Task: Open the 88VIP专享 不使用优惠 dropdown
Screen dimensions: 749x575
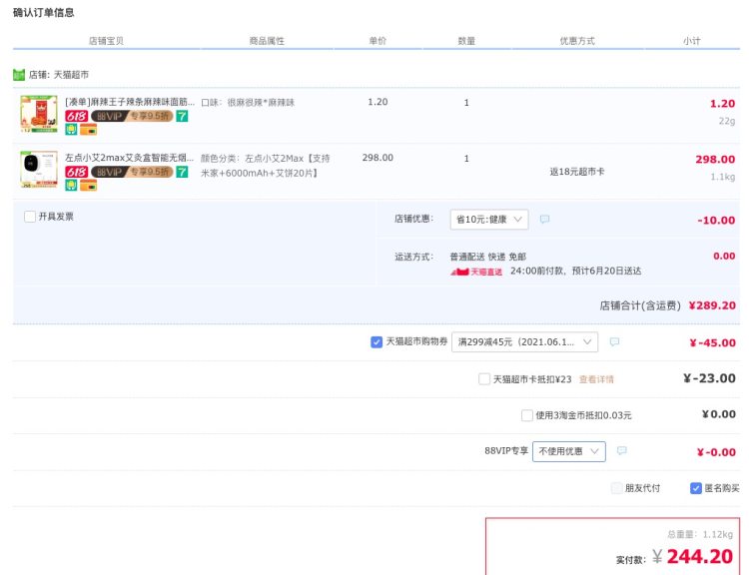Action: pyautogui.click(x=569, y=451)
